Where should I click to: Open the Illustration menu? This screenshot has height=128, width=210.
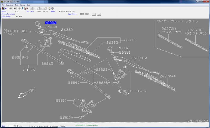click(x=9, y=5)
